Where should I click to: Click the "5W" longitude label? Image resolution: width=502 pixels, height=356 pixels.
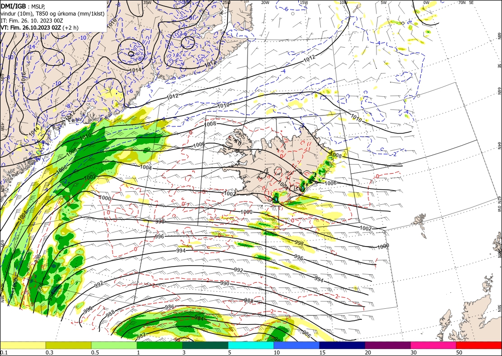tap(384, 3)
